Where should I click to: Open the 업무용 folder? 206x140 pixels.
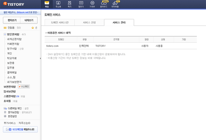pyautogui.click(x=11, y=68)
